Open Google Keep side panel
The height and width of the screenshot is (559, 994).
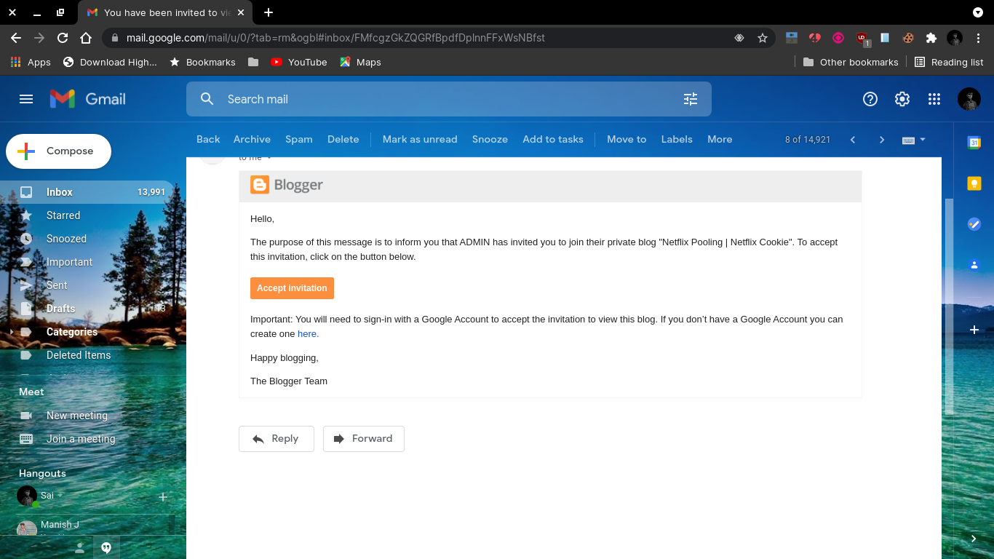tap(974, 183)
